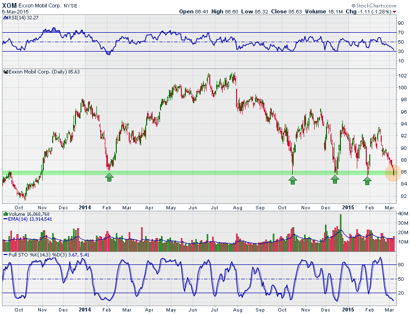
Task: Click the 84 label on the price axis
Action: (x=404, y=184)
